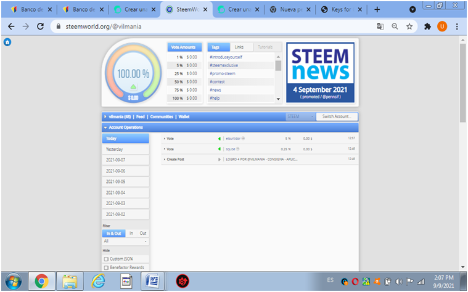Open Word document on taskbar

[x=153, y=282]
